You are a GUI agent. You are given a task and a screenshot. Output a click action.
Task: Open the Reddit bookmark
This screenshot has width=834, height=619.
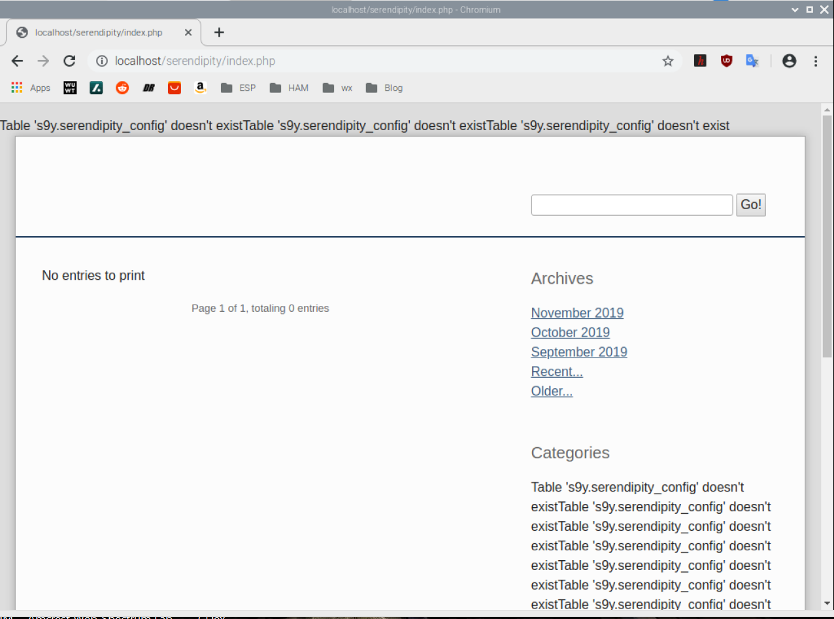pyautogui.click(x=122, y=88)
